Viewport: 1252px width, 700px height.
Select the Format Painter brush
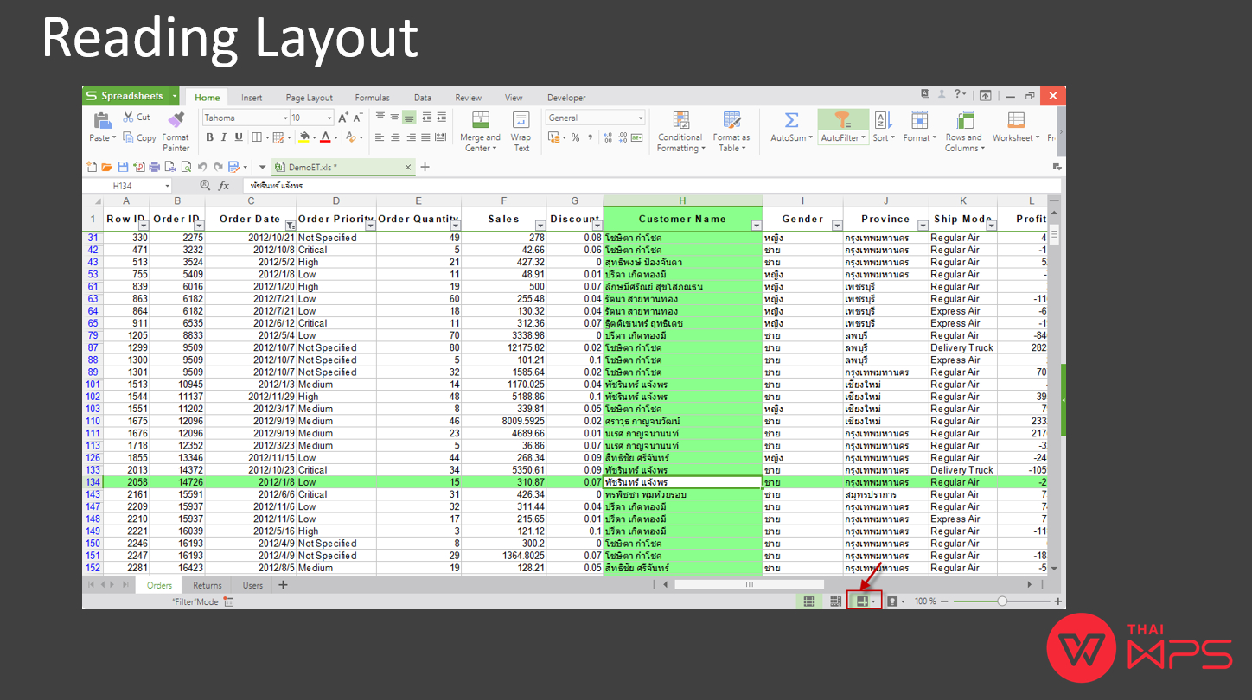click(176, 131)
